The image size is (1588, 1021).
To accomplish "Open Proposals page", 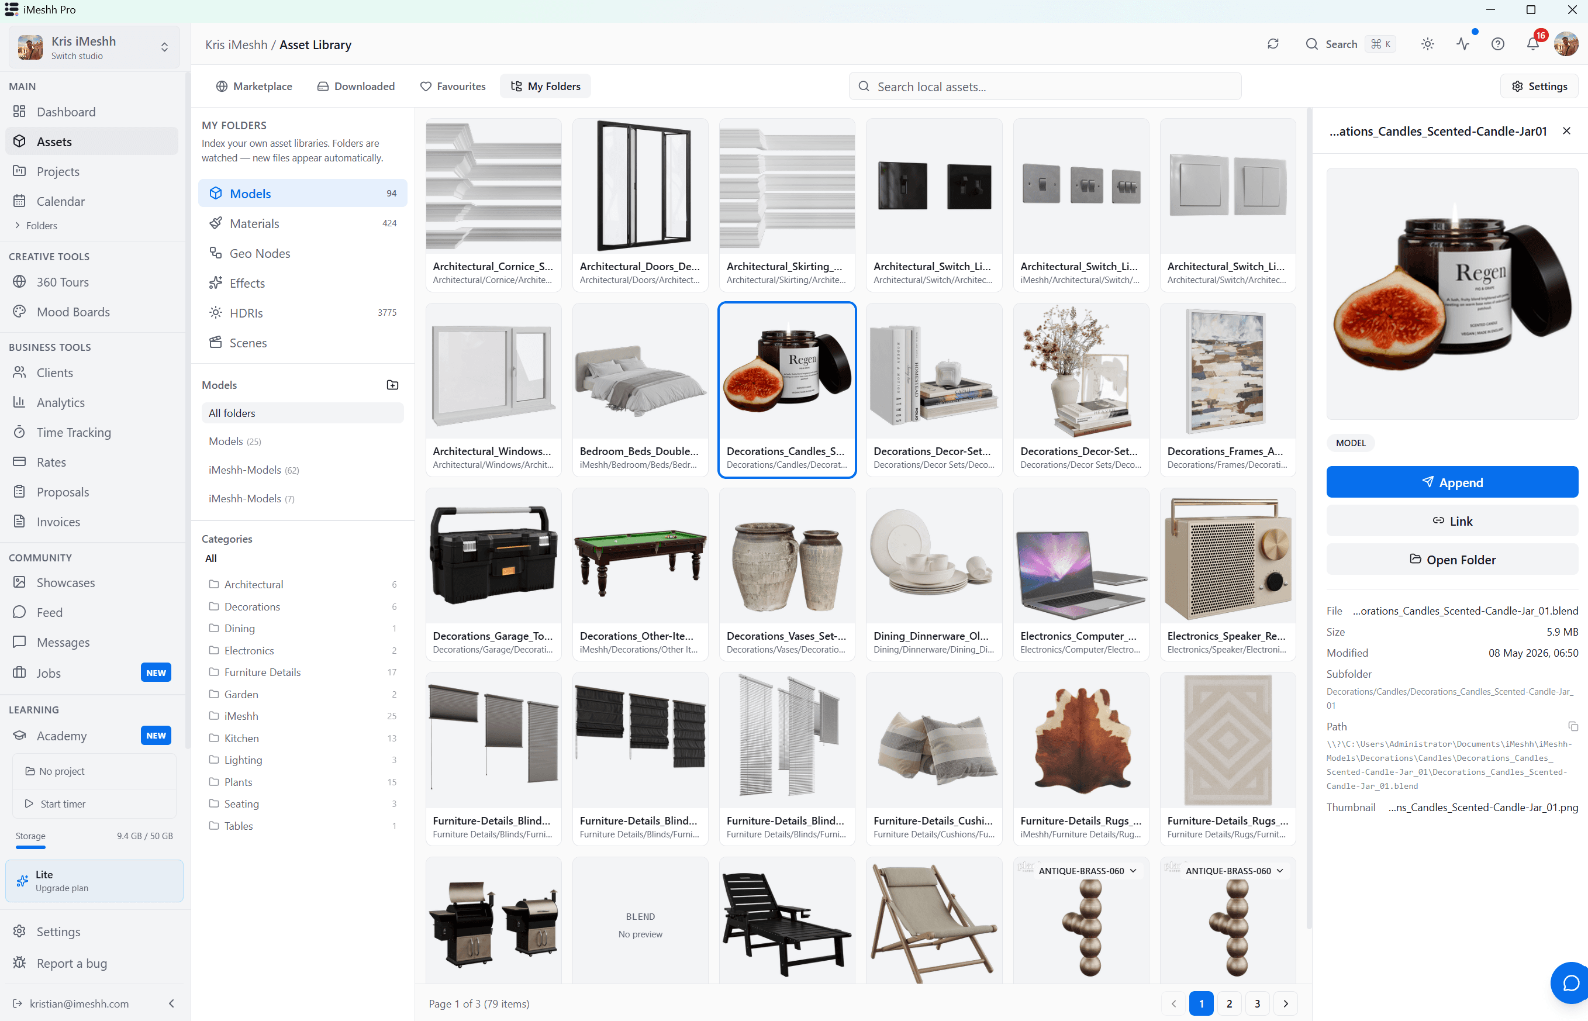I will pos(92,492).
